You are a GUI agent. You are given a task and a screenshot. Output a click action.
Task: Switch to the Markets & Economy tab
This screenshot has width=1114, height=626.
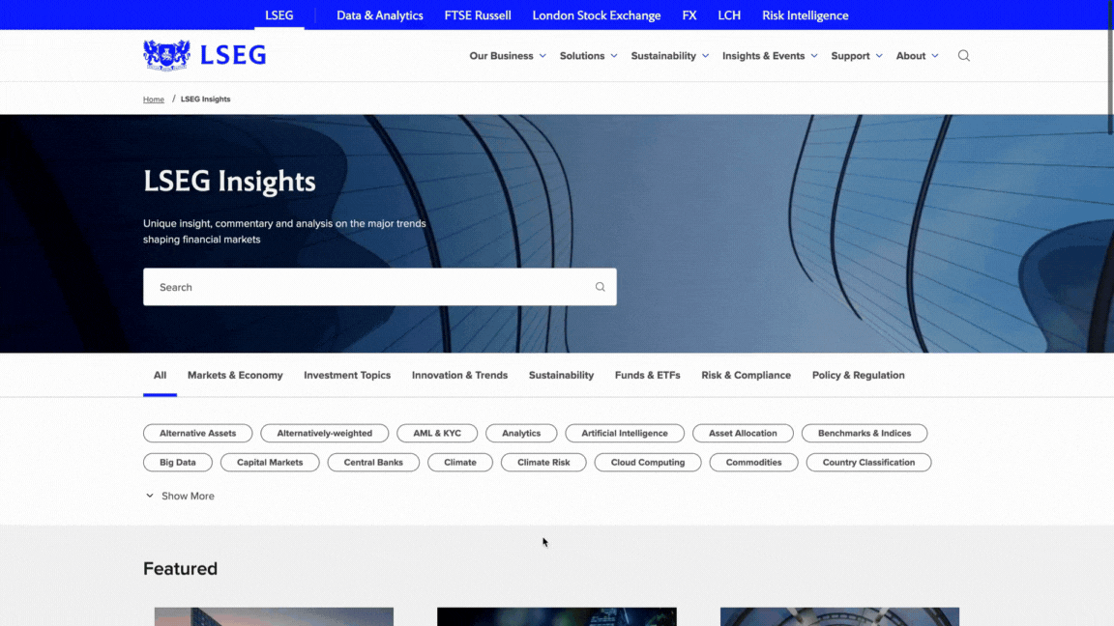pos(235,375)
